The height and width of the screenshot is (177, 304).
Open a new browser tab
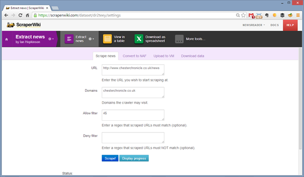pyautogui.click(x=55, y=8)
